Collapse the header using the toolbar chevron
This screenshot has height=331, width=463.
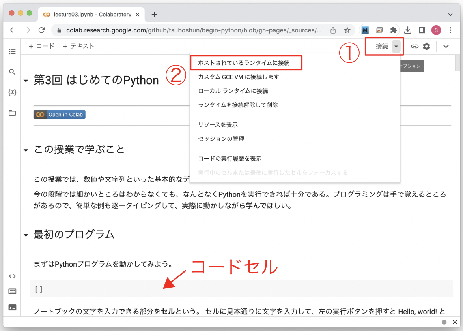(x=446, y=46)
